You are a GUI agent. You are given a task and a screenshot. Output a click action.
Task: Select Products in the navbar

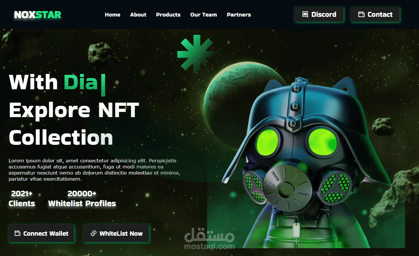point(168,15)
